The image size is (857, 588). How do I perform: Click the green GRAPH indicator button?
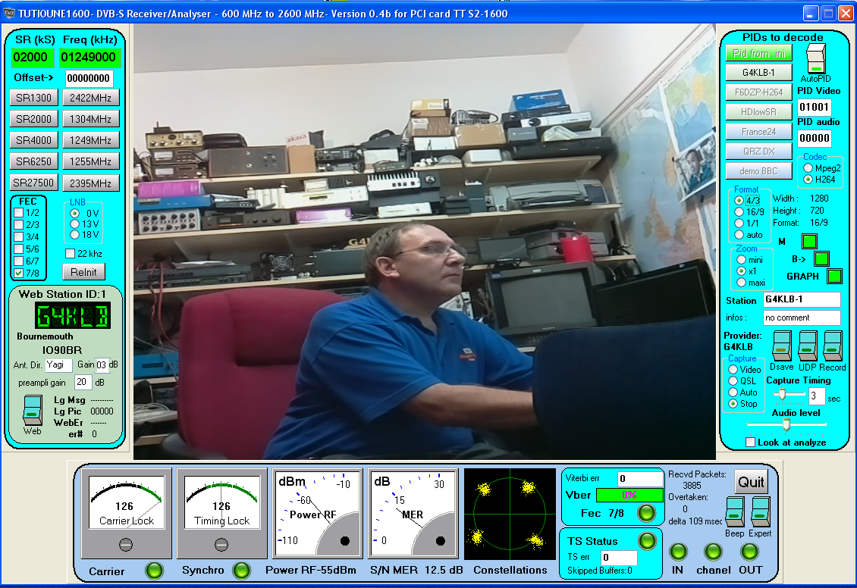click(834, 276)
